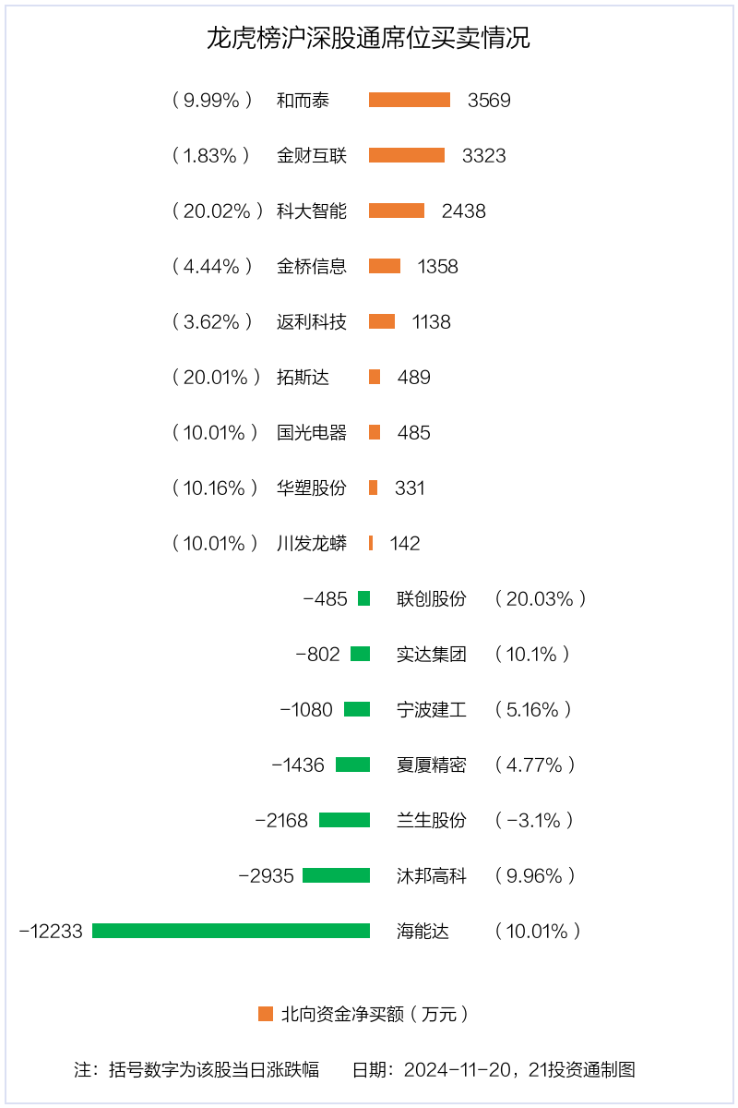Select the stock name 联创股份
This screenshot has width=738, height=1108.
click(x=432, y=599)
